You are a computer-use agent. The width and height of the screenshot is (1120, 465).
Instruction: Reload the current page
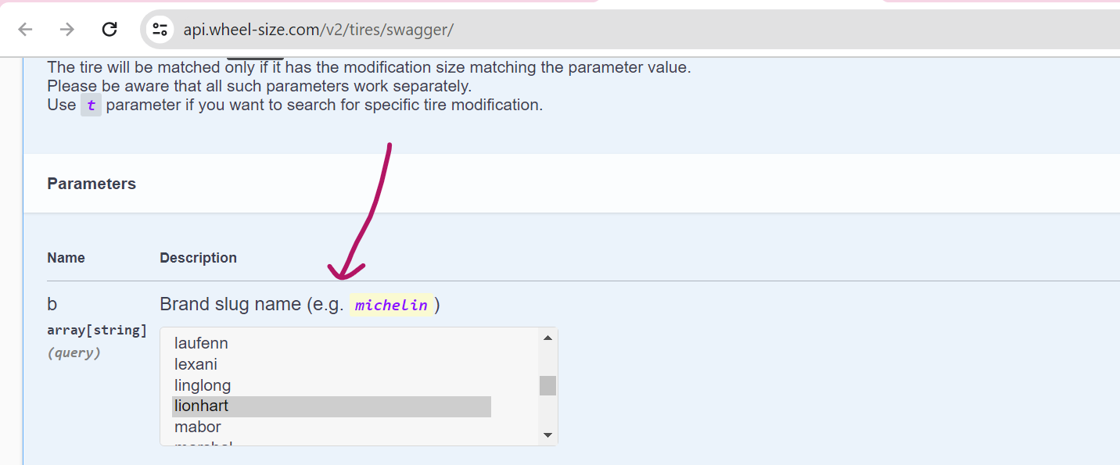[x=109, y=30]
